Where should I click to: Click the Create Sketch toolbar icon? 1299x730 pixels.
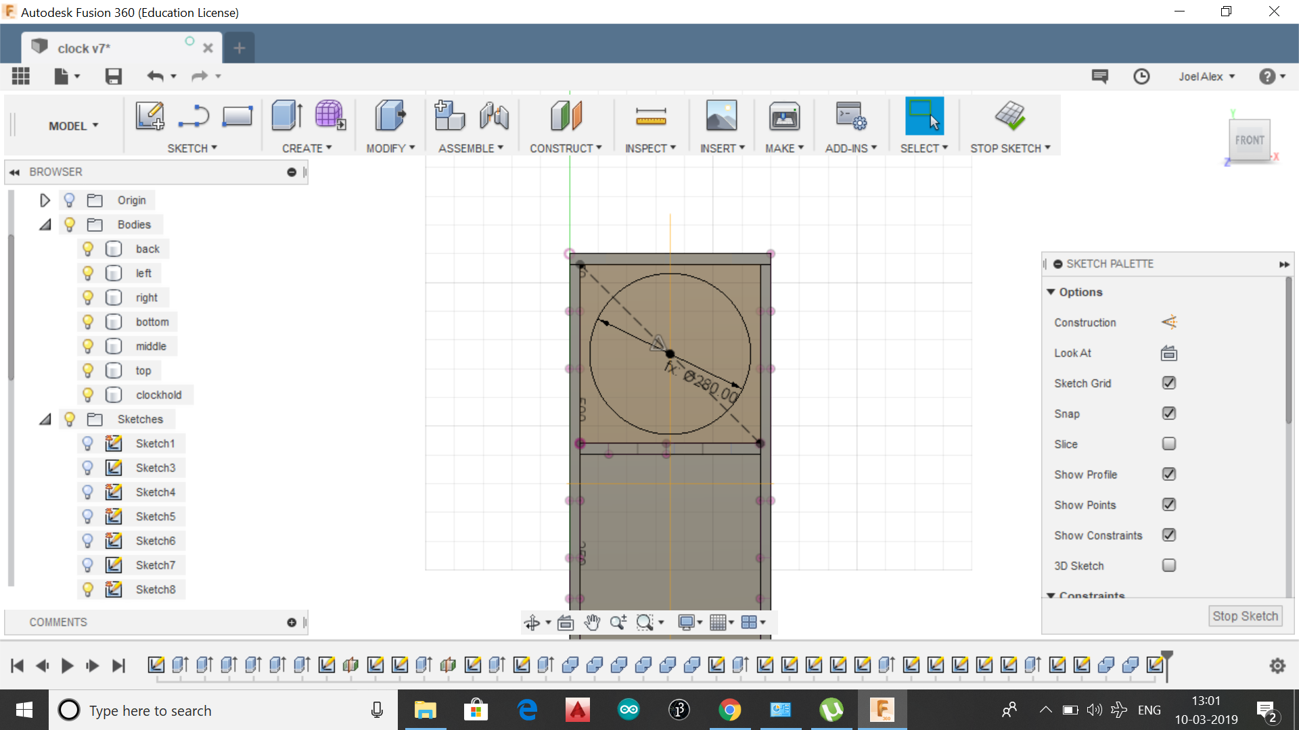(150, 116)
